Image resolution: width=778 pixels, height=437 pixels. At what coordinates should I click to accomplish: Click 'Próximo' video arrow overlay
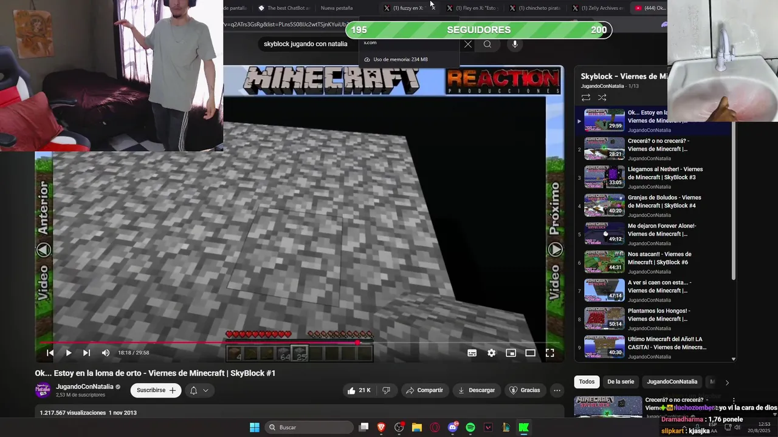click(x=555, y=249)
